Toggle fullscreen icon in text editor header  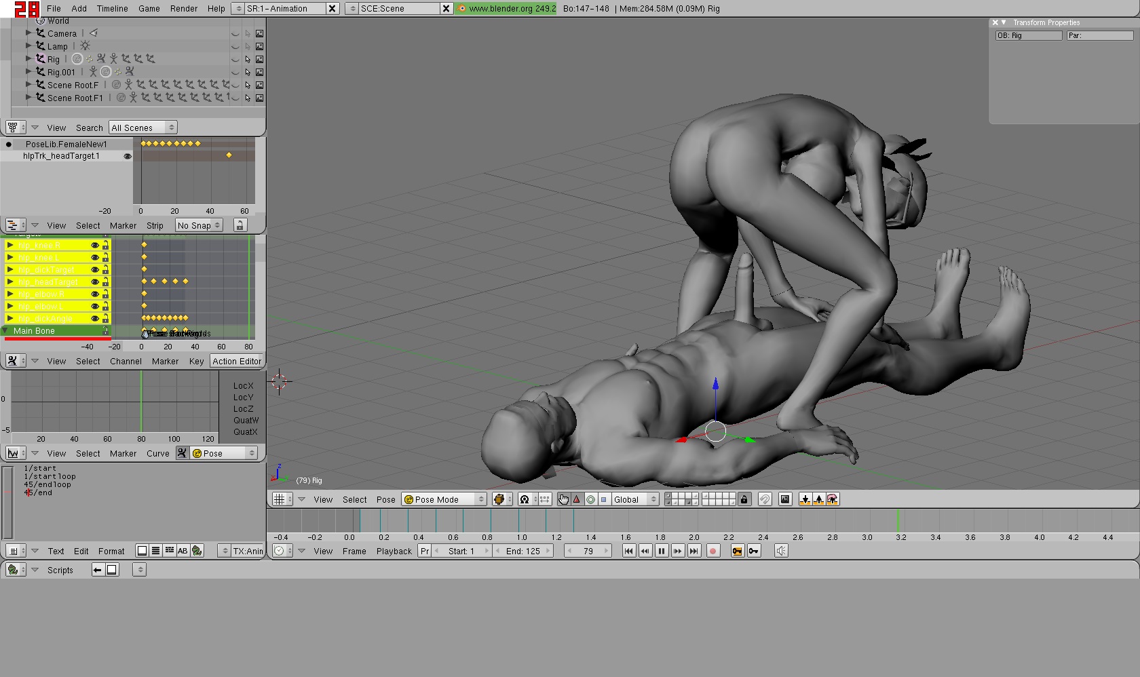142,551
